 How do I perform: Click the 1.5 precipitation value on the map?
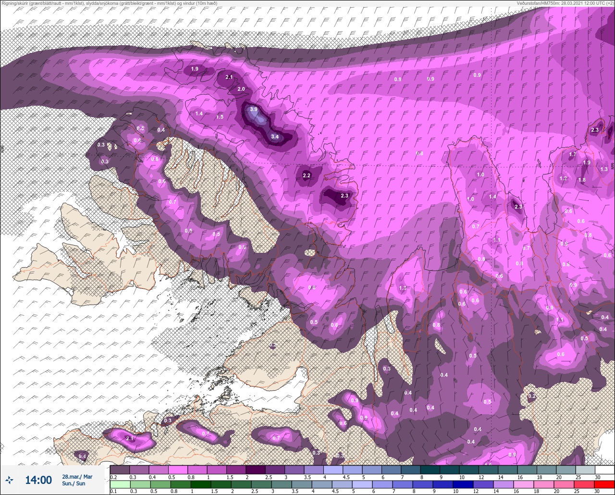click(x=220, y=117)
